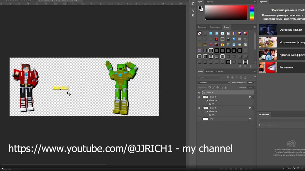Toggle visibility of layer Слой 4

click(x=199, y=93)
